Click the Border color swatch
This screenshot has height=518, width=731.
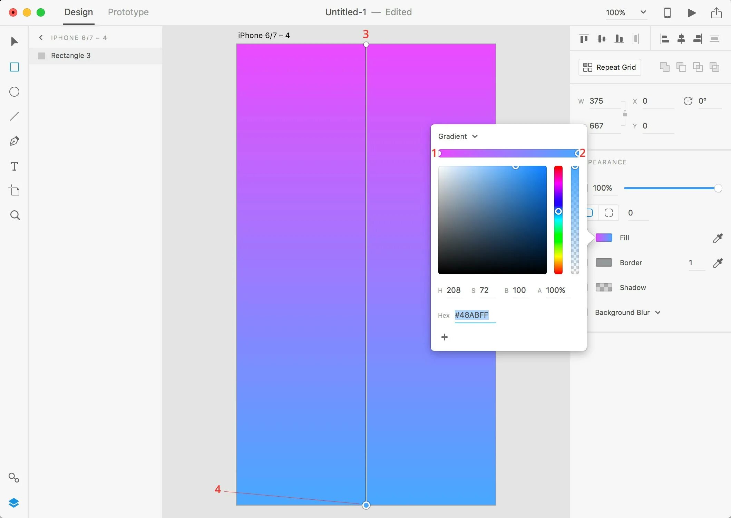click(x=604, y=263)
